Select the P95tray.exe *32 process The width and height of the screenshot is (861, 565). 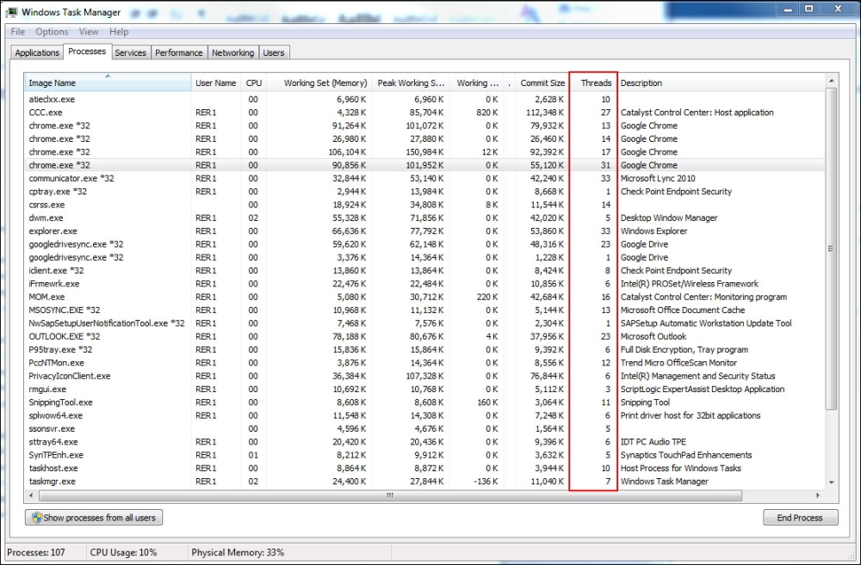tap(425, 349)
